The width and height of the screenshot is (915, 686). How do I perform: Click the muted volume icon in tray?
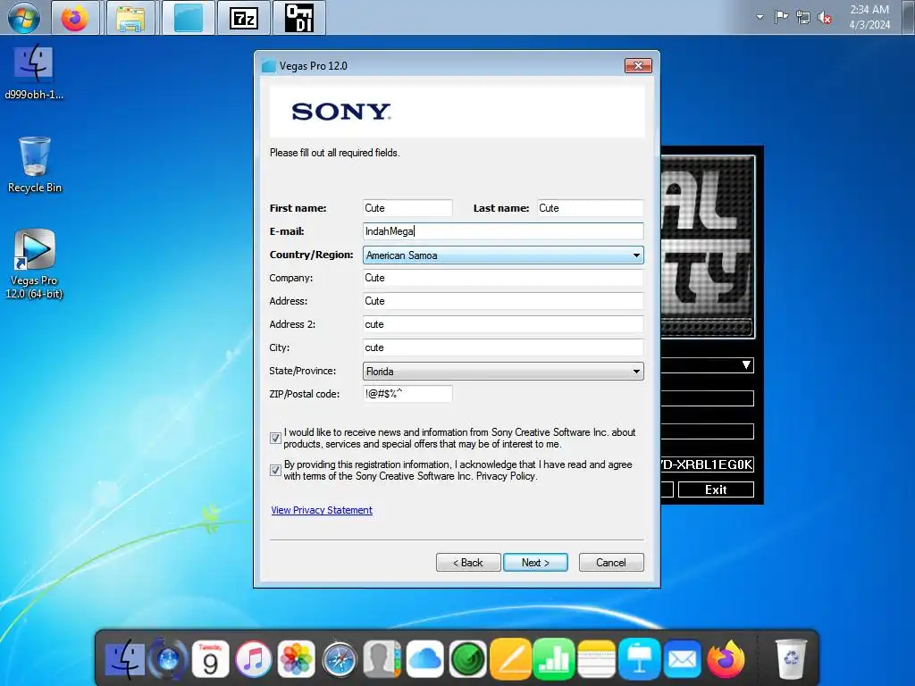tap(825, 18)
